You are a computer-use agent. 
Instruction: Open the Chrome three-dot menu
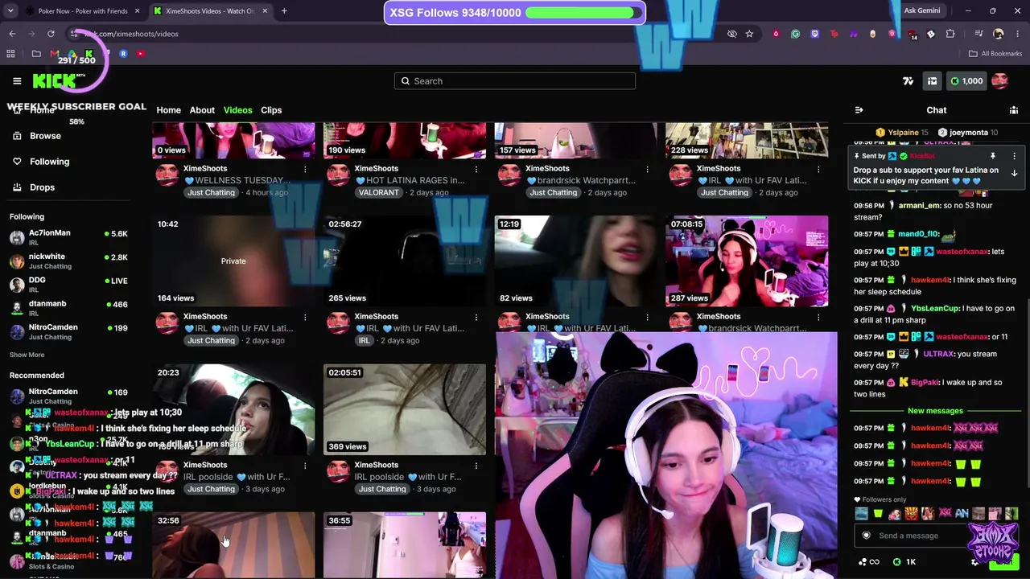click(x=1017, y=34)
